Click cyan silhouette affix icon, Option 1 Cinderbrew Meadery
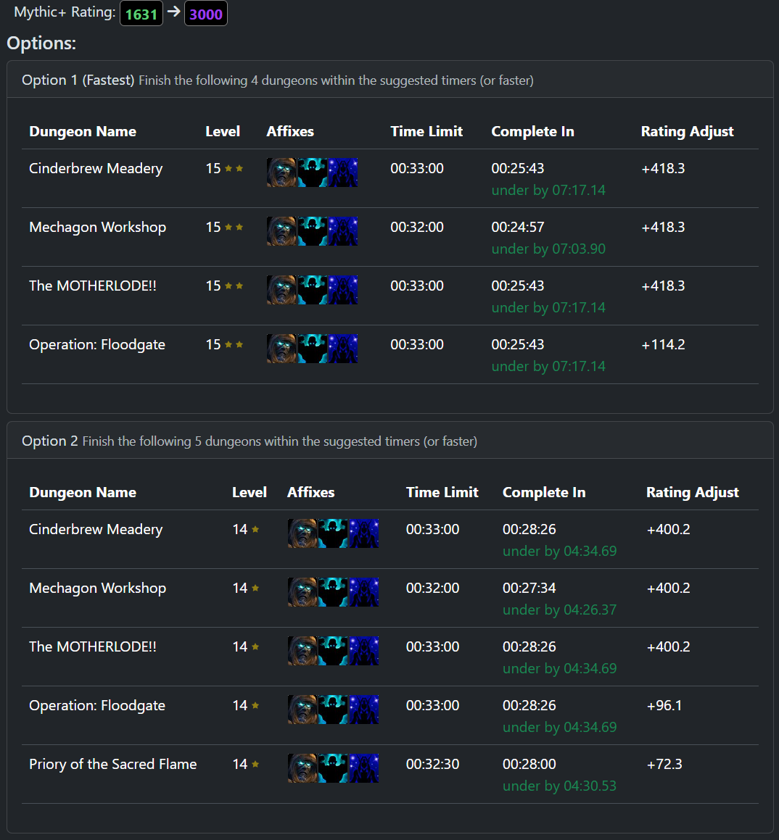Viewport: 779px width, 840px height. 312,172
